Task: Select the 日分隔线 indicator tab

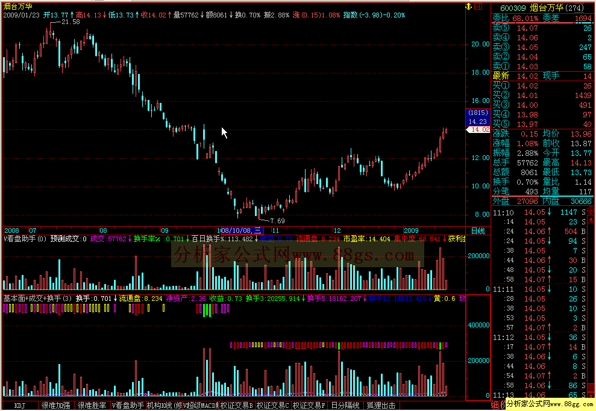Action: point(345,406)
